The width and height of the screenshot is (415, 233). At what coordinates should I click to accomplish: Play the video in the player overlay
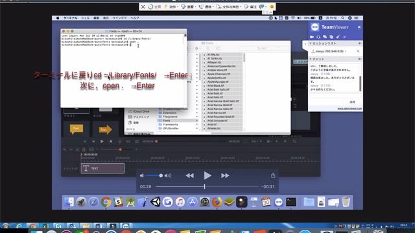(x=207, y=175)
